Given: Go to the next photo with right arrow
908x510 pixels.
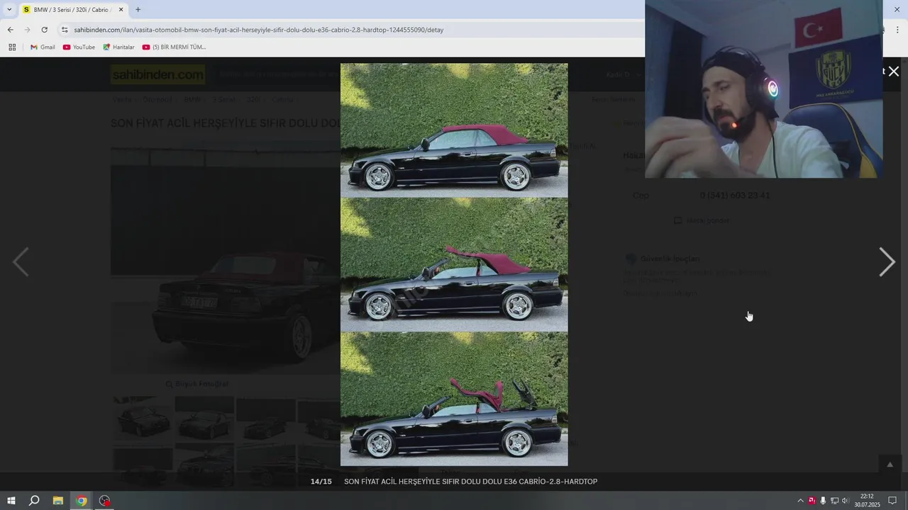Looking at the screenshot, I should (x=887, y=262).
